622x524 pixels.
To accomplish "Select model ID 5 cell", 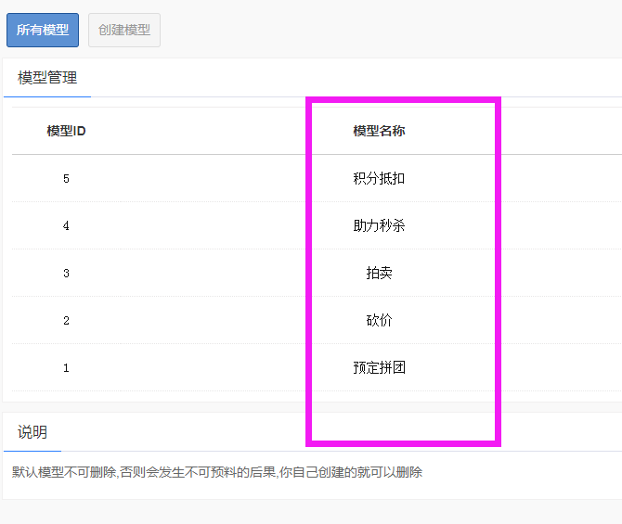I will pos(66,178).
